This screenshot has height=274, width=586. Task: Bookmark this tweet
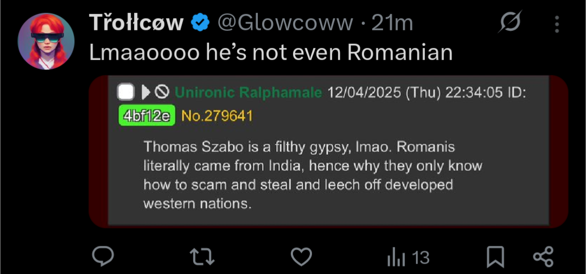495,257
